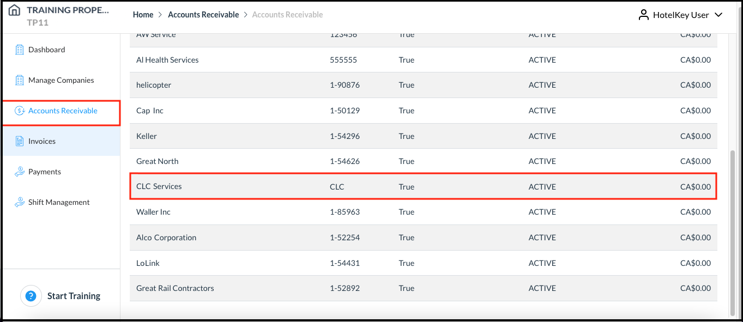Click the Shift Management icon
743x322 pixels.
(20, 202)
